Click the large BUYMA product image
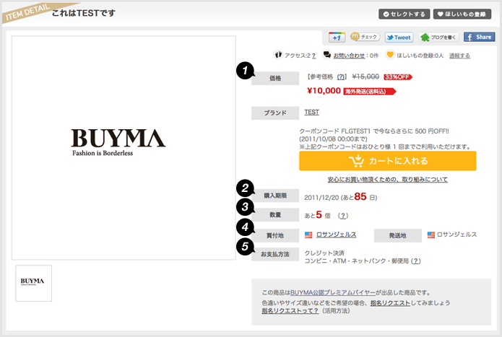The width and height of the screenshot is (502, 337). point(124,148)
